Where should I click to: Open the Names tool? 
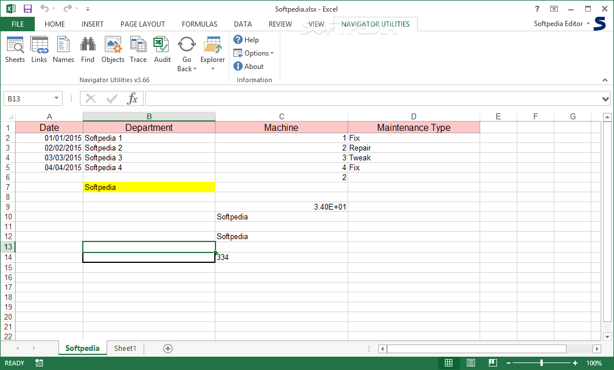click(63, 49)
